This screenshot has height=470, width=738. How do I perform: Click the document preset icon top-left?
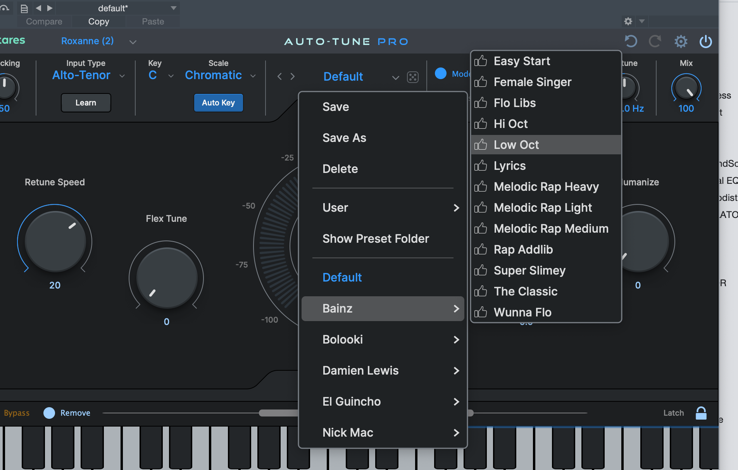click(x=24, y=8)
